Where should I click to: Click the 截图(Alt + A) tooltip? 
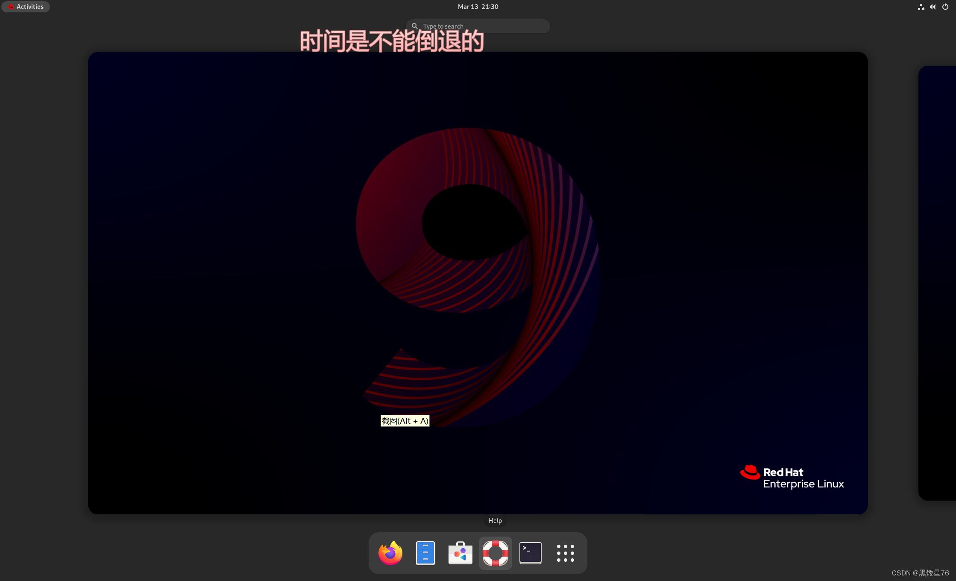coord(405,421)
